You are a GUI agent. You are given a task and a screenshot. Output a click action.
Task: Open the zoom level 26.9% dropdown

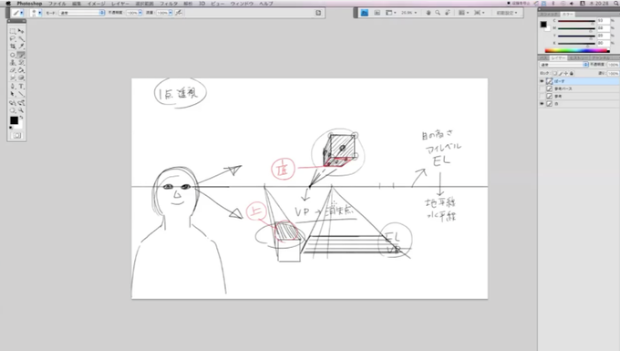(x=408, y=13)
